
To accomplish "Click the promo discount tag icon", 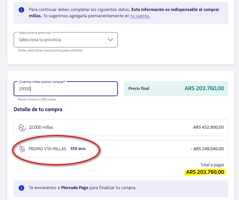I will tap(22, 149).
